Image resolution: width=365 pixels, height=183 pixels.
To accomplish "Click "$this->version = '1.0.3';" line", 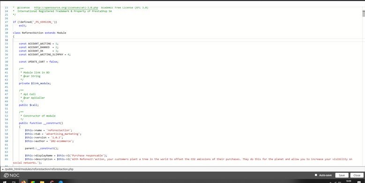I will click(x=44, y=138).
